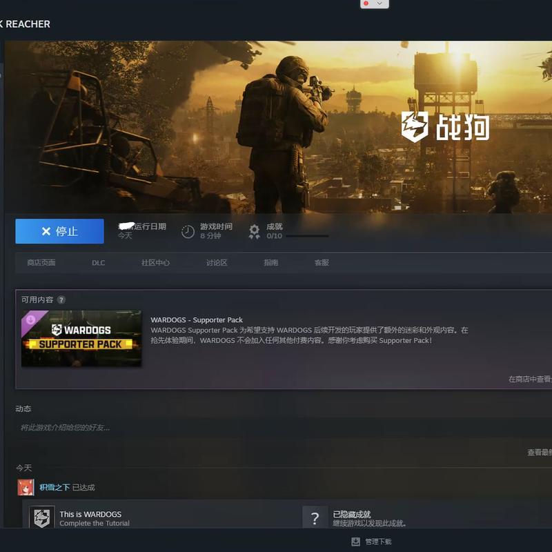Click the 管理下载 download icon
Viewport: 552px width, 552px height.
click(x=355, y=542)
